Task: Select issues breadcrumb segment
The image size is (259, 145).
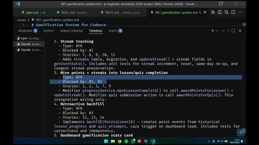Action: pyautogui.click(x=21, y=20)
